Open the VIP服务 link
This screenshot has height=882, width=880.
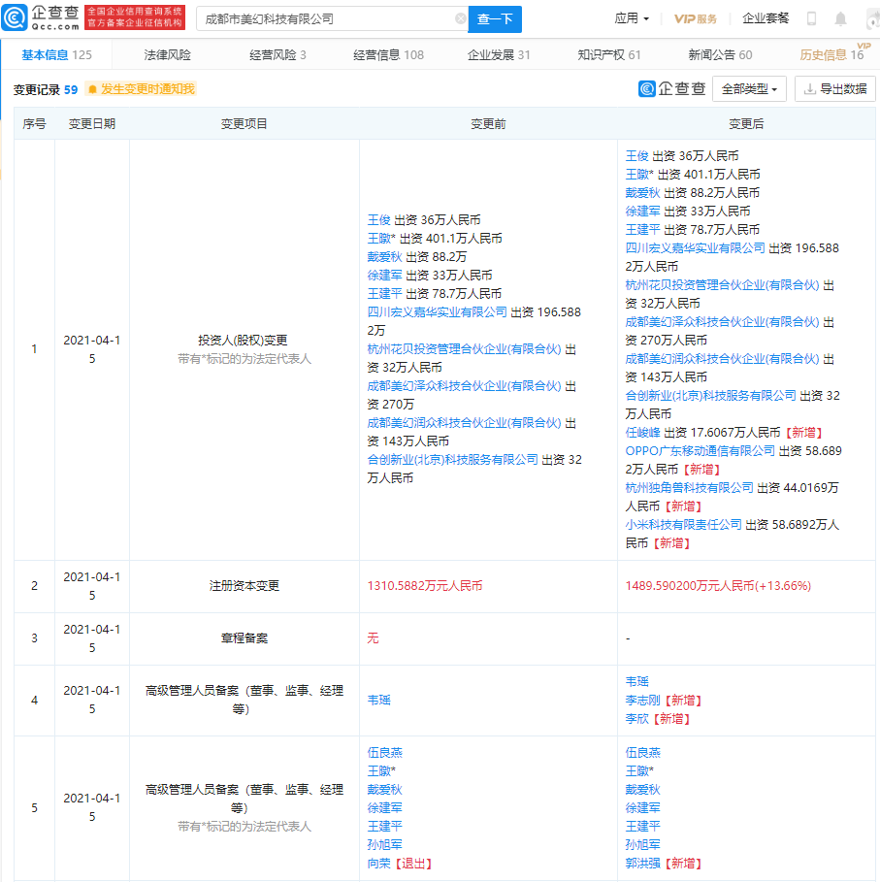695,19
